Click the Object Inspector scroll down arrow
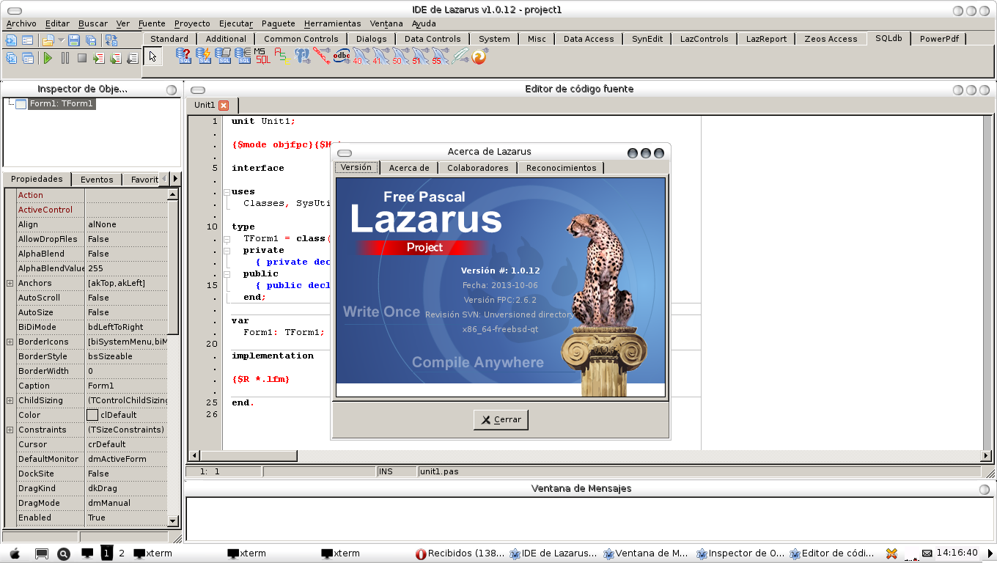Viewport: 997px width, 563px height. (173, 520)
